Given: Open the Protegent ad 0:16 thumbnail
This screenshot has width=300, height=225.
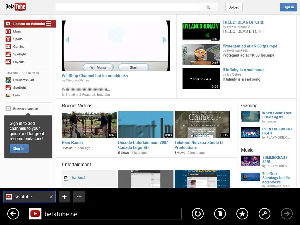Looking at the screenshot, I should click(x=201, y=55).
